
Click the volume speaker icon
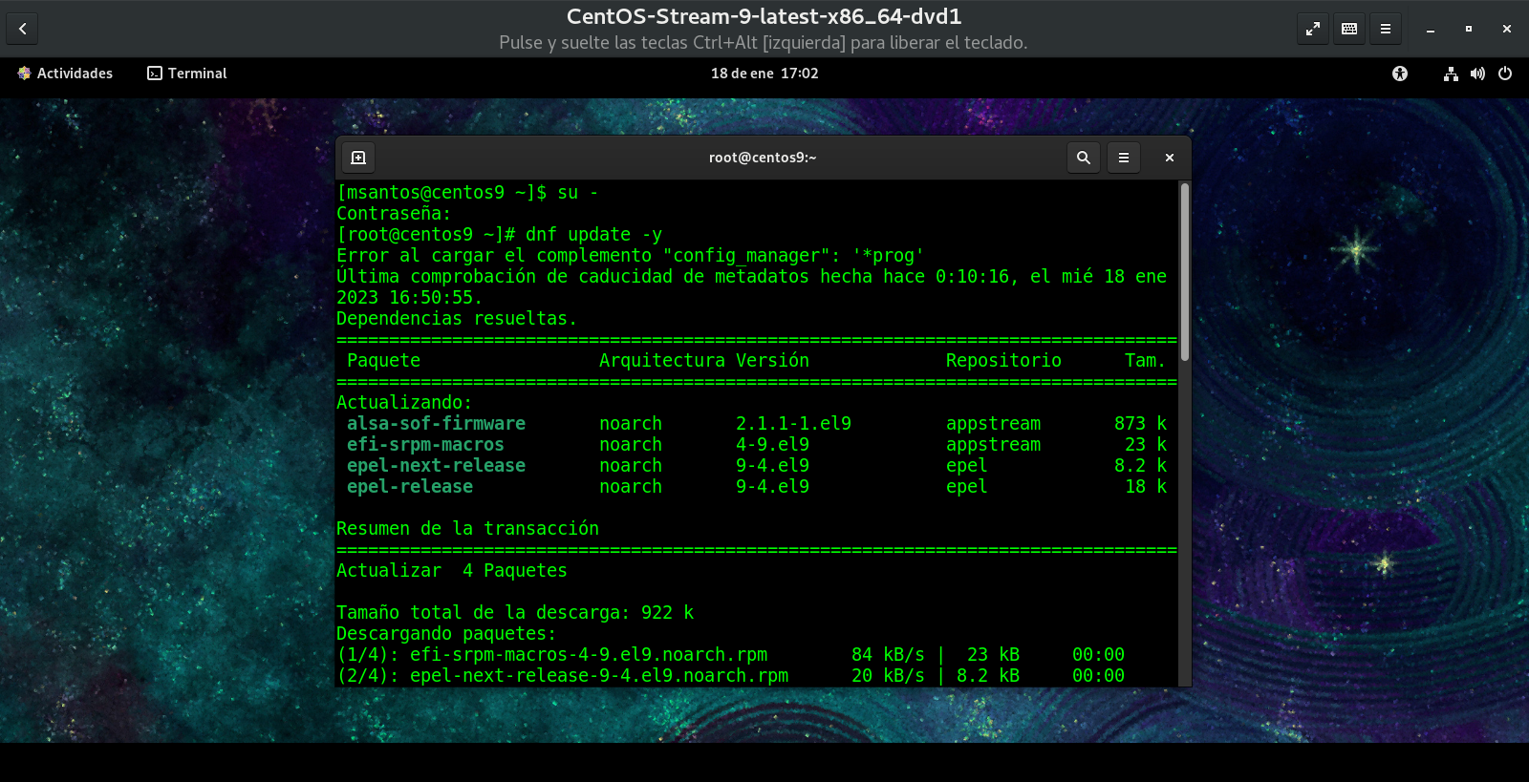click(x=1477, y=74)
